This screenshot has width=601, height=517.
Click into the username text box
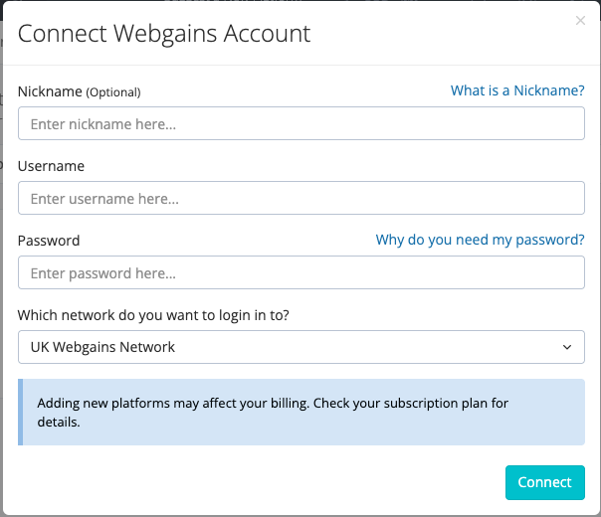300,199
